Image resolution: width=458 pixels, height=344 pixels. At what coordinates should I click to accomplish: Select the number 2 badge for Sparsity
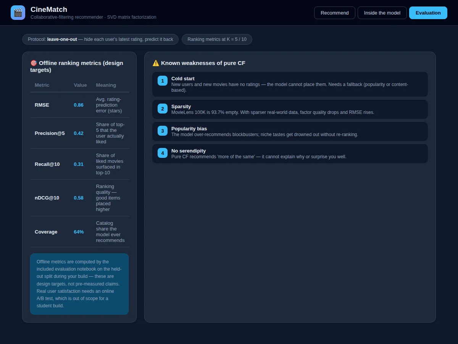163,109
